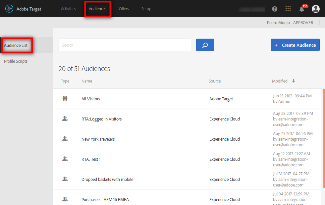This screenshot has width=325, height=205.
Task: Click the Adobe Target logo icon
Action: click(x=9, y=9)
